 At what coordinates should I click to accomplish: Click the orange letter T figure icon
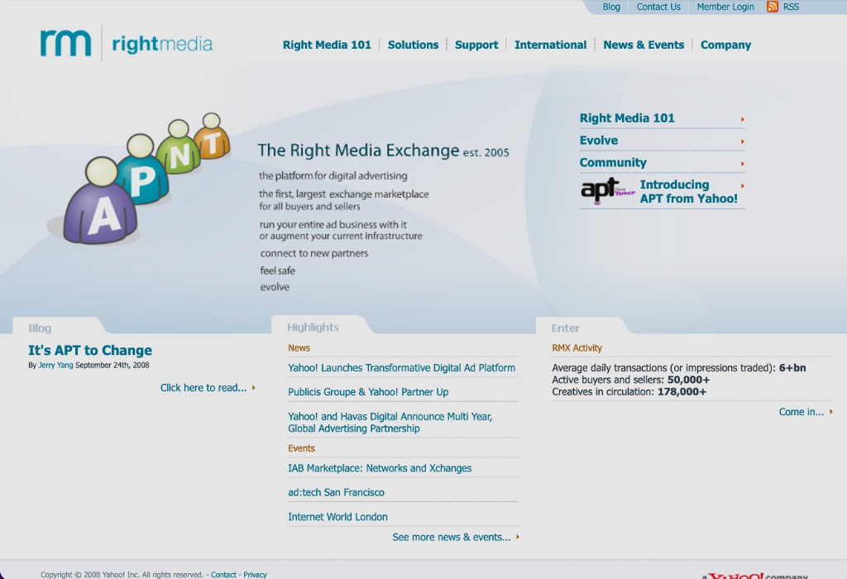pos(212,136)
